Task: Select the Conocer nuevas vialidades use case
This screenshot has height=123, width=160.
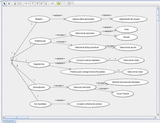Action: [x=88, y=60]
